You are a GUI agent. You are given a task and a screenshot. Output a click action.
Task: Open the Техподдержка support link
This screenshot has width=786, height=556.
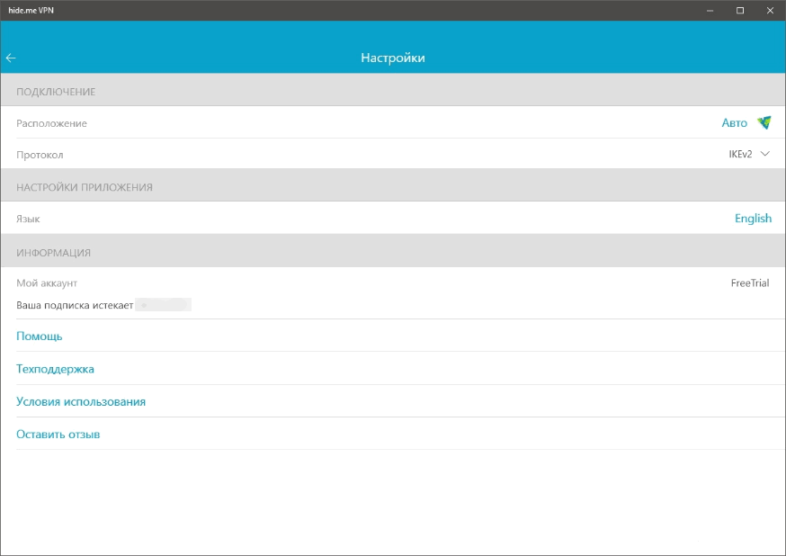tap(55, 369)
